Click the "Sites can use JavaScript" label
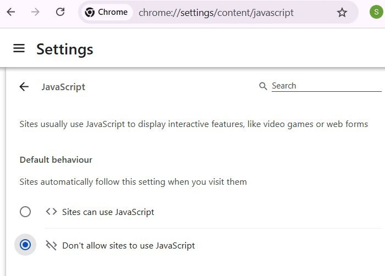385x276 pixels. (108, 212)
